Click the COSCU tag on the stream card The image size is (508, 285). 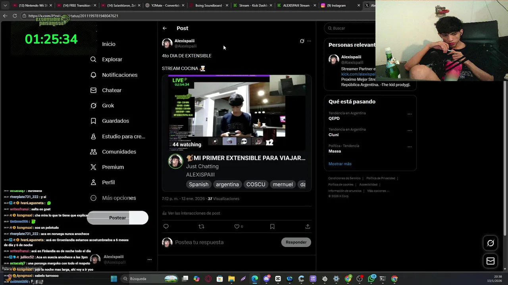click(256, 184)
